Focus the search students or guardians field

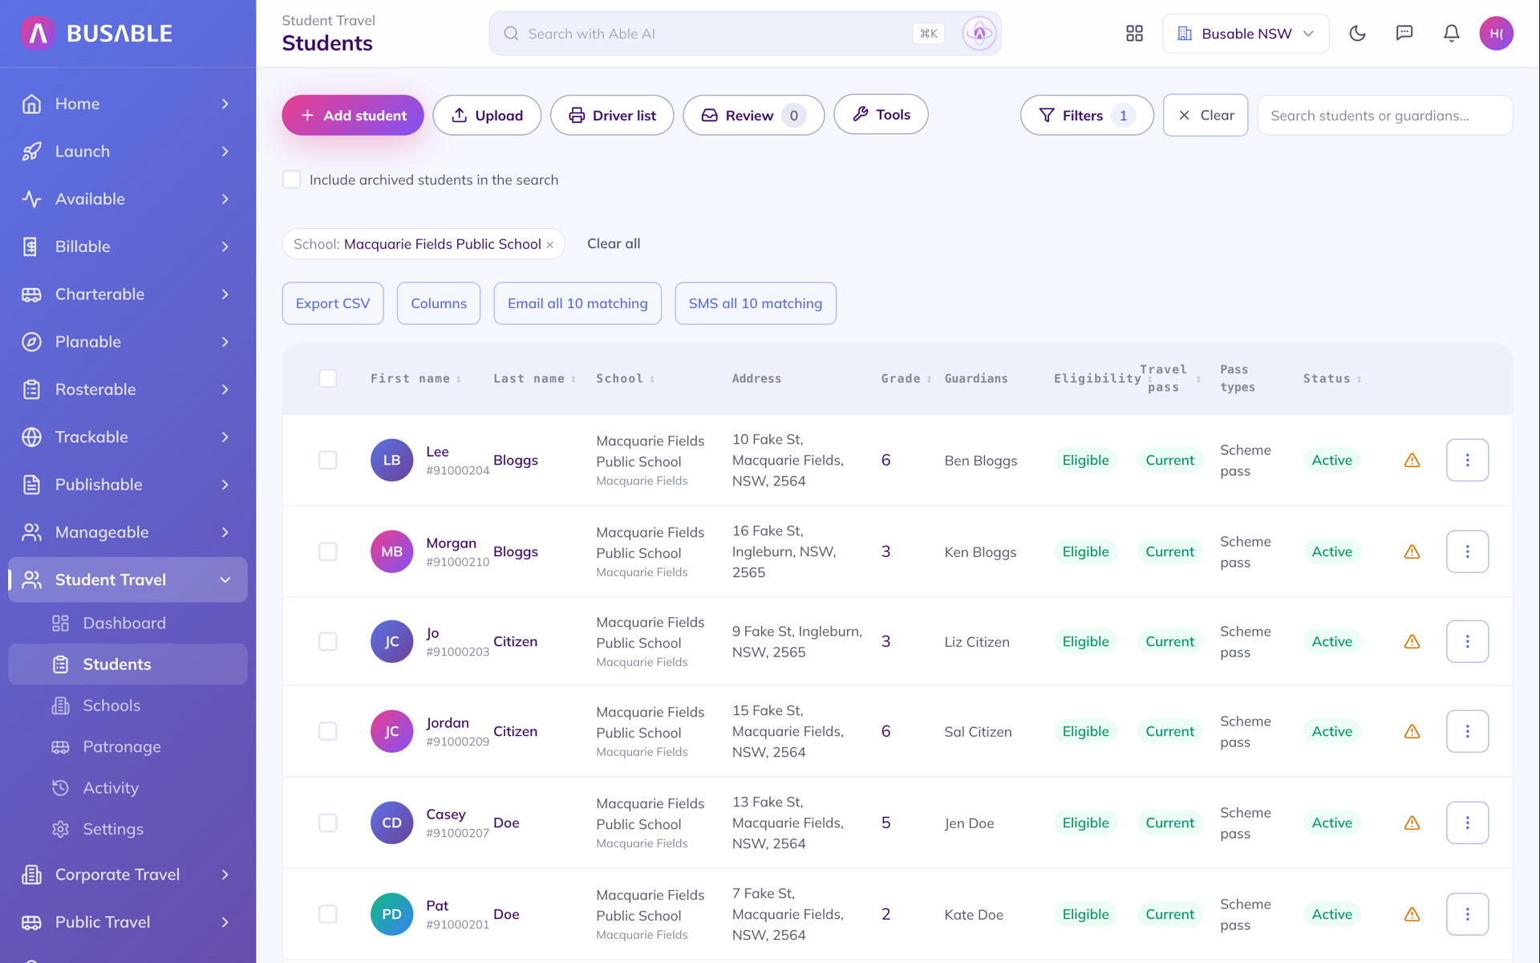coord(1385,115)
